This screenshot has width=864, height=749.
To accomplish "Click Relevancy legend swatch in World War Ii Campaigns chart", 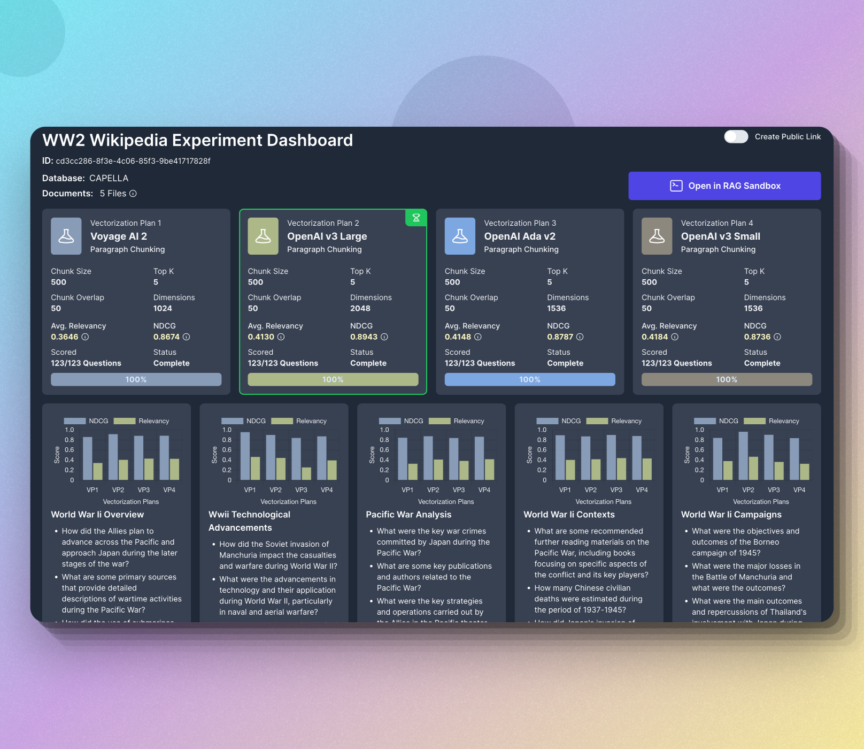I will [x=755, y=421].
